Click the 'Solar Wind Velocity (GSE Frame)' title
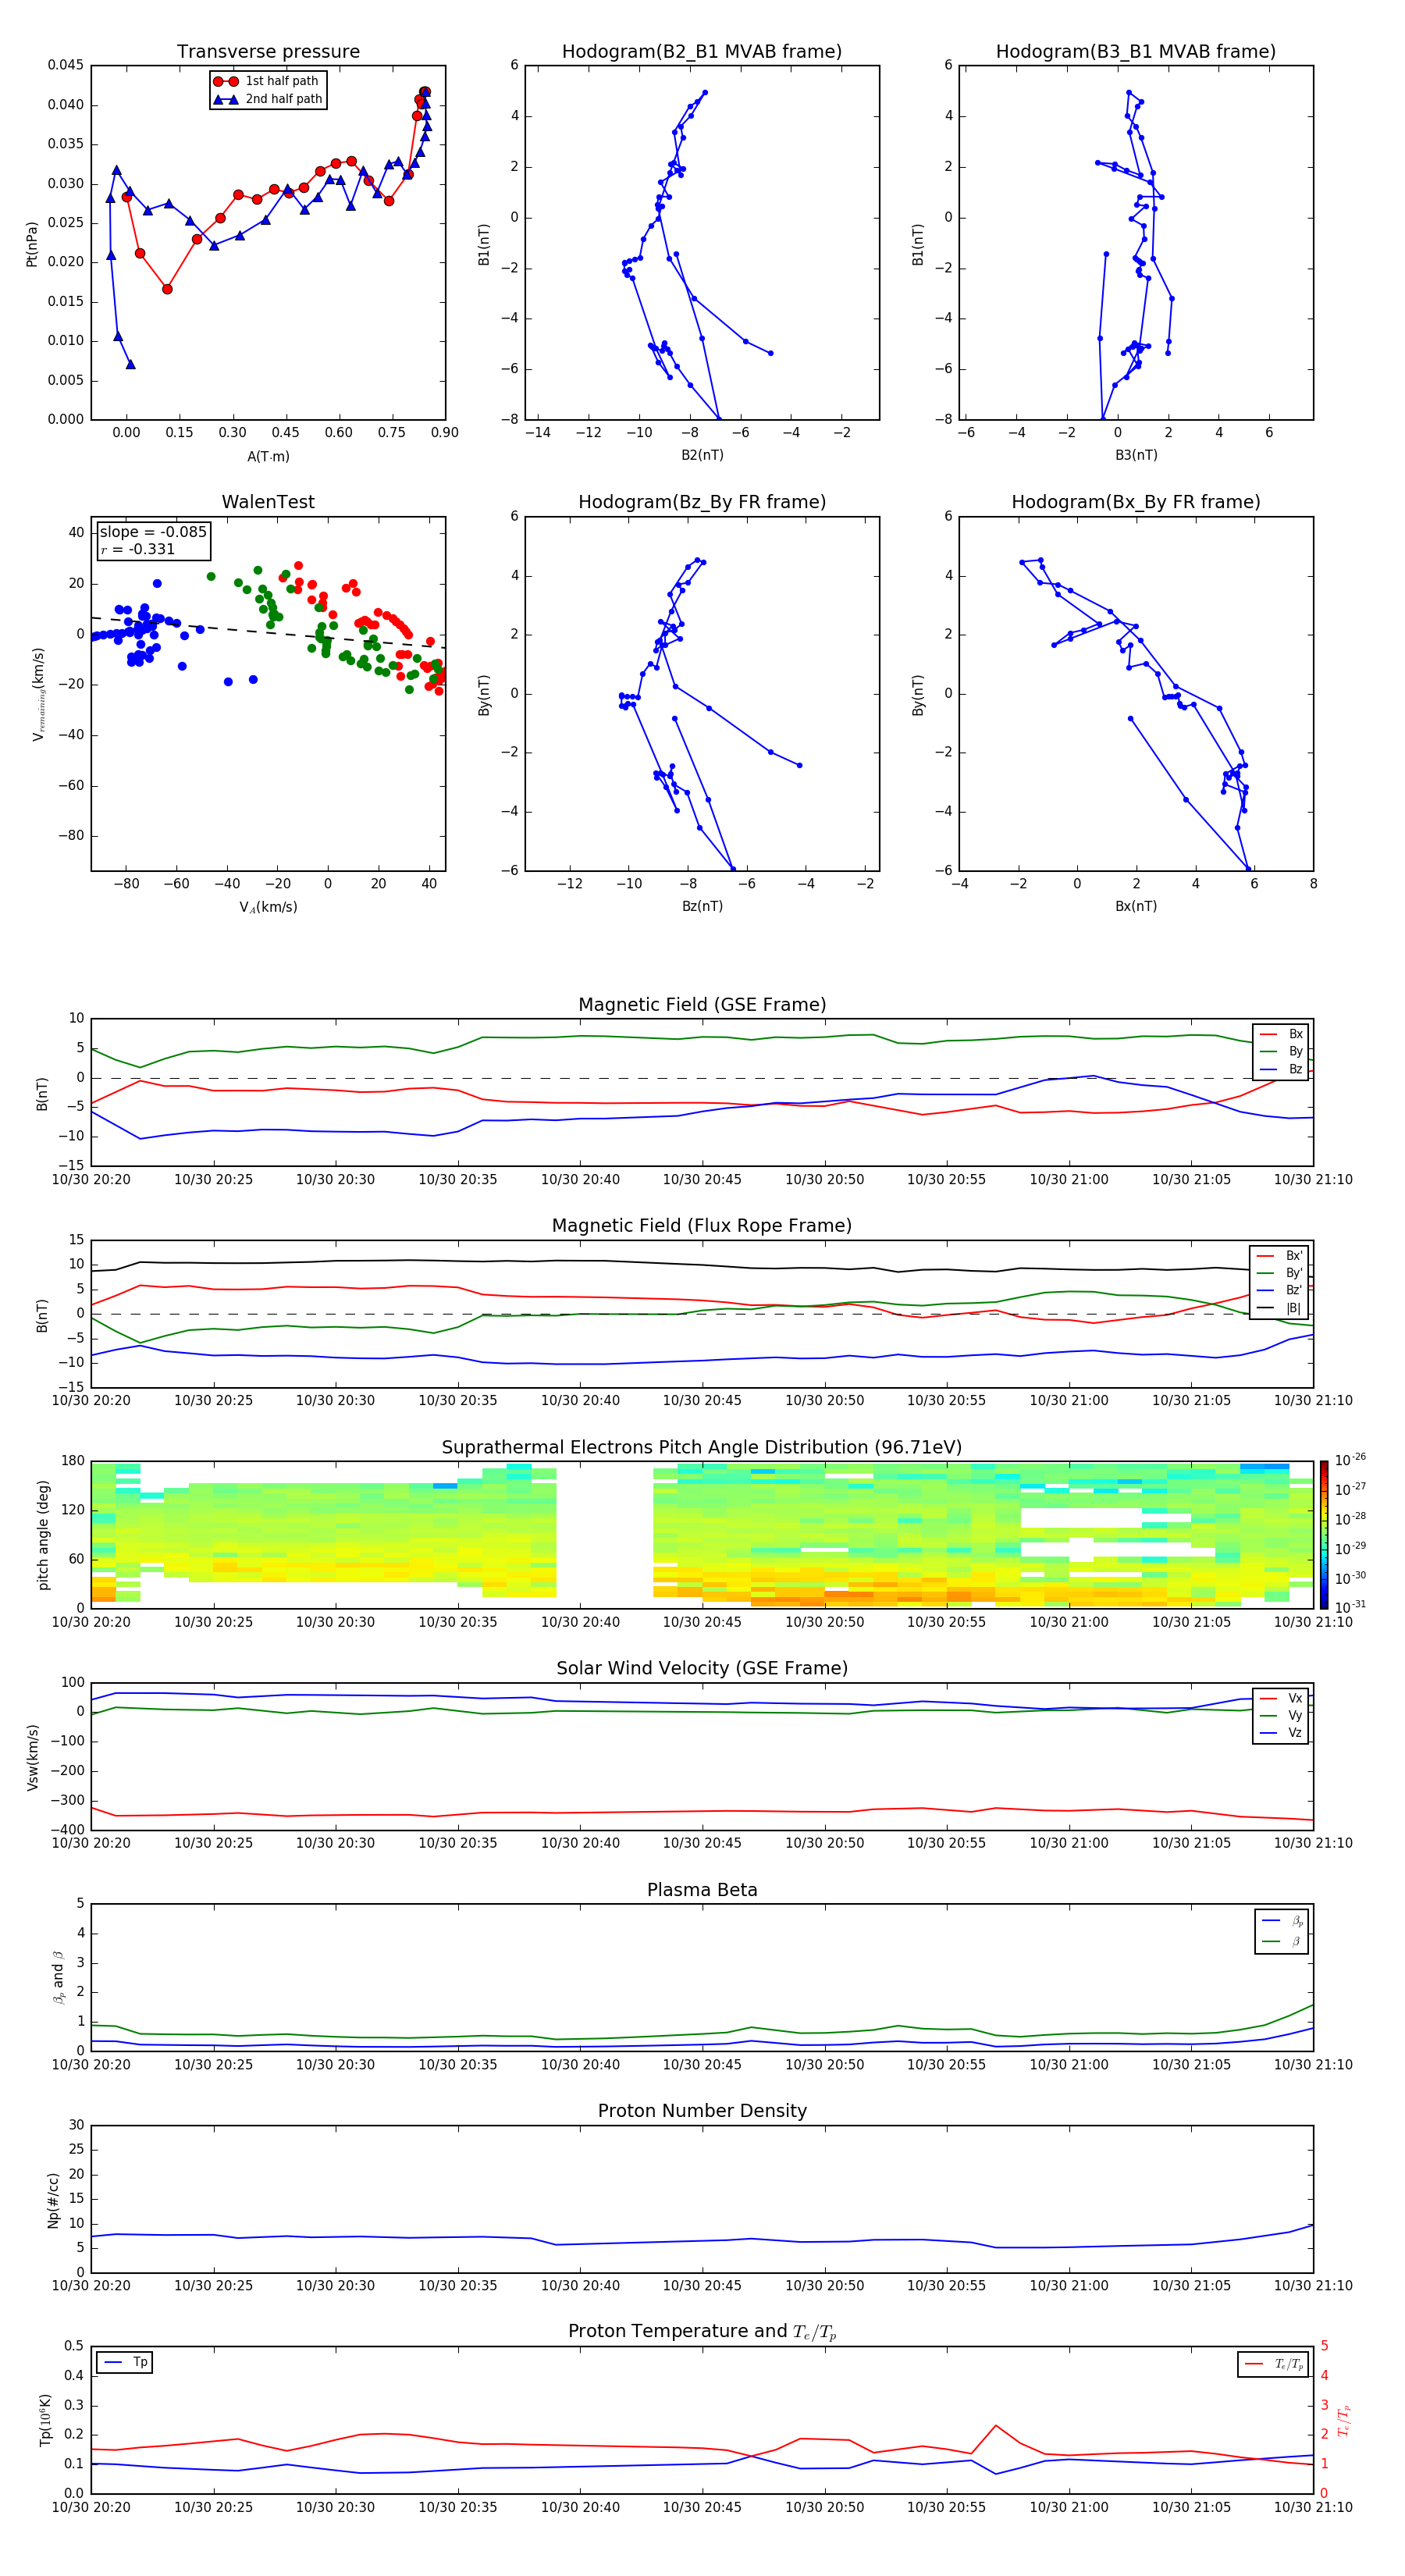 (702, 1668)
